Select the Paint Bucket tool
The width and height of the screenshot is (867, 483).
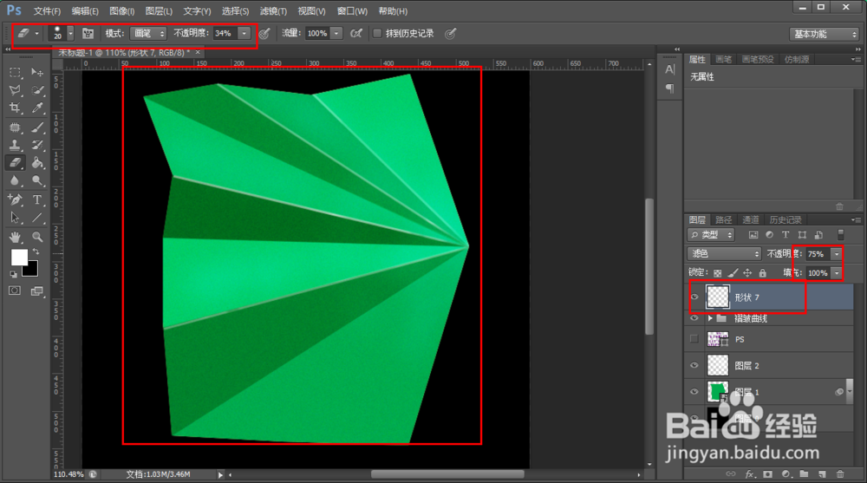tap(37, 163)
